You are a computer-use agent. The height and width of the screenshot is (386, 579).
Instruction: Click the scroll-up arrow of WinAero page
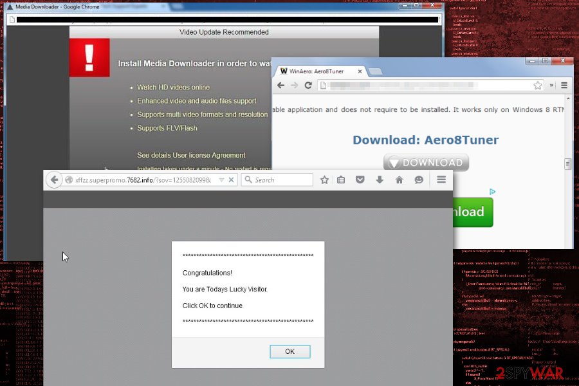point(568,98)
